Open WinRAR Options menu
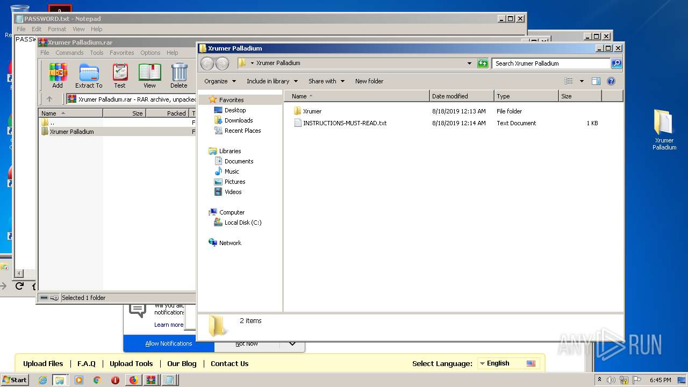Screen dimensions: 688x387 [x=150, y=53]
